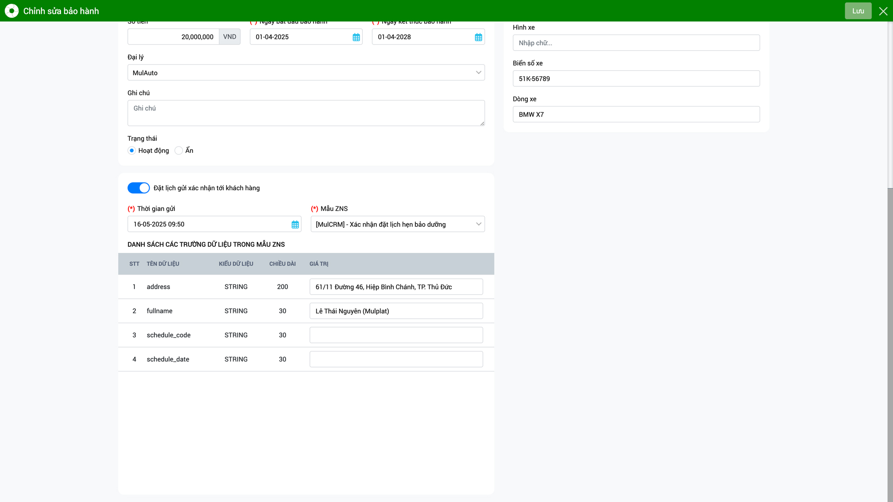
Task: Click the GIÁ TRỊ column header
Action: point(319,264)
